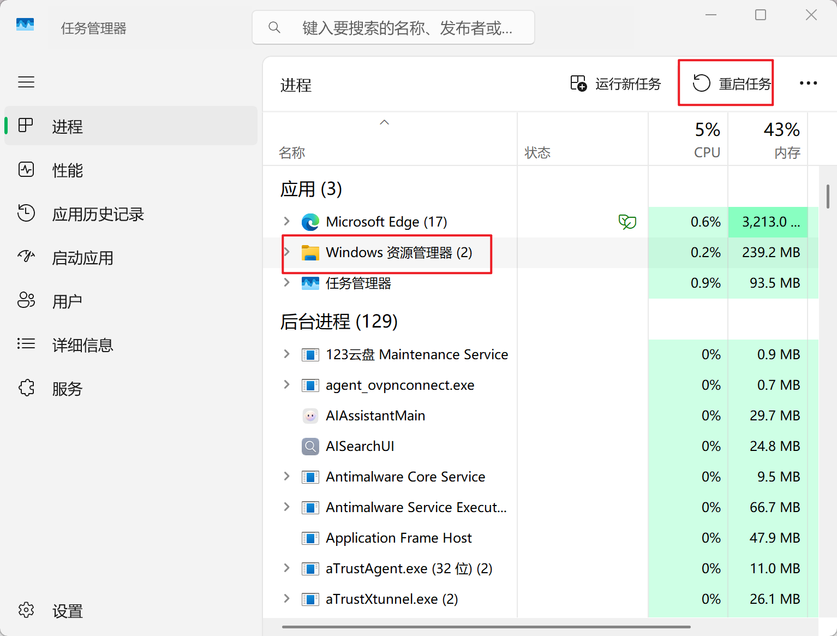Expand the aTrustXtunnel.exe row

point(286,598)
